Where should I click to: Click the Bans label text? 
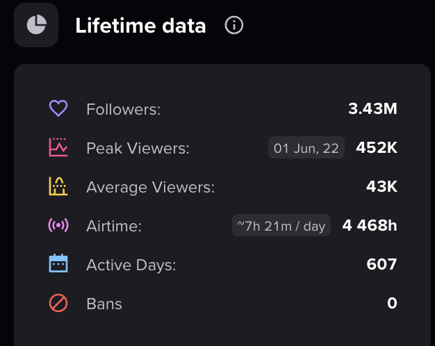104,304
